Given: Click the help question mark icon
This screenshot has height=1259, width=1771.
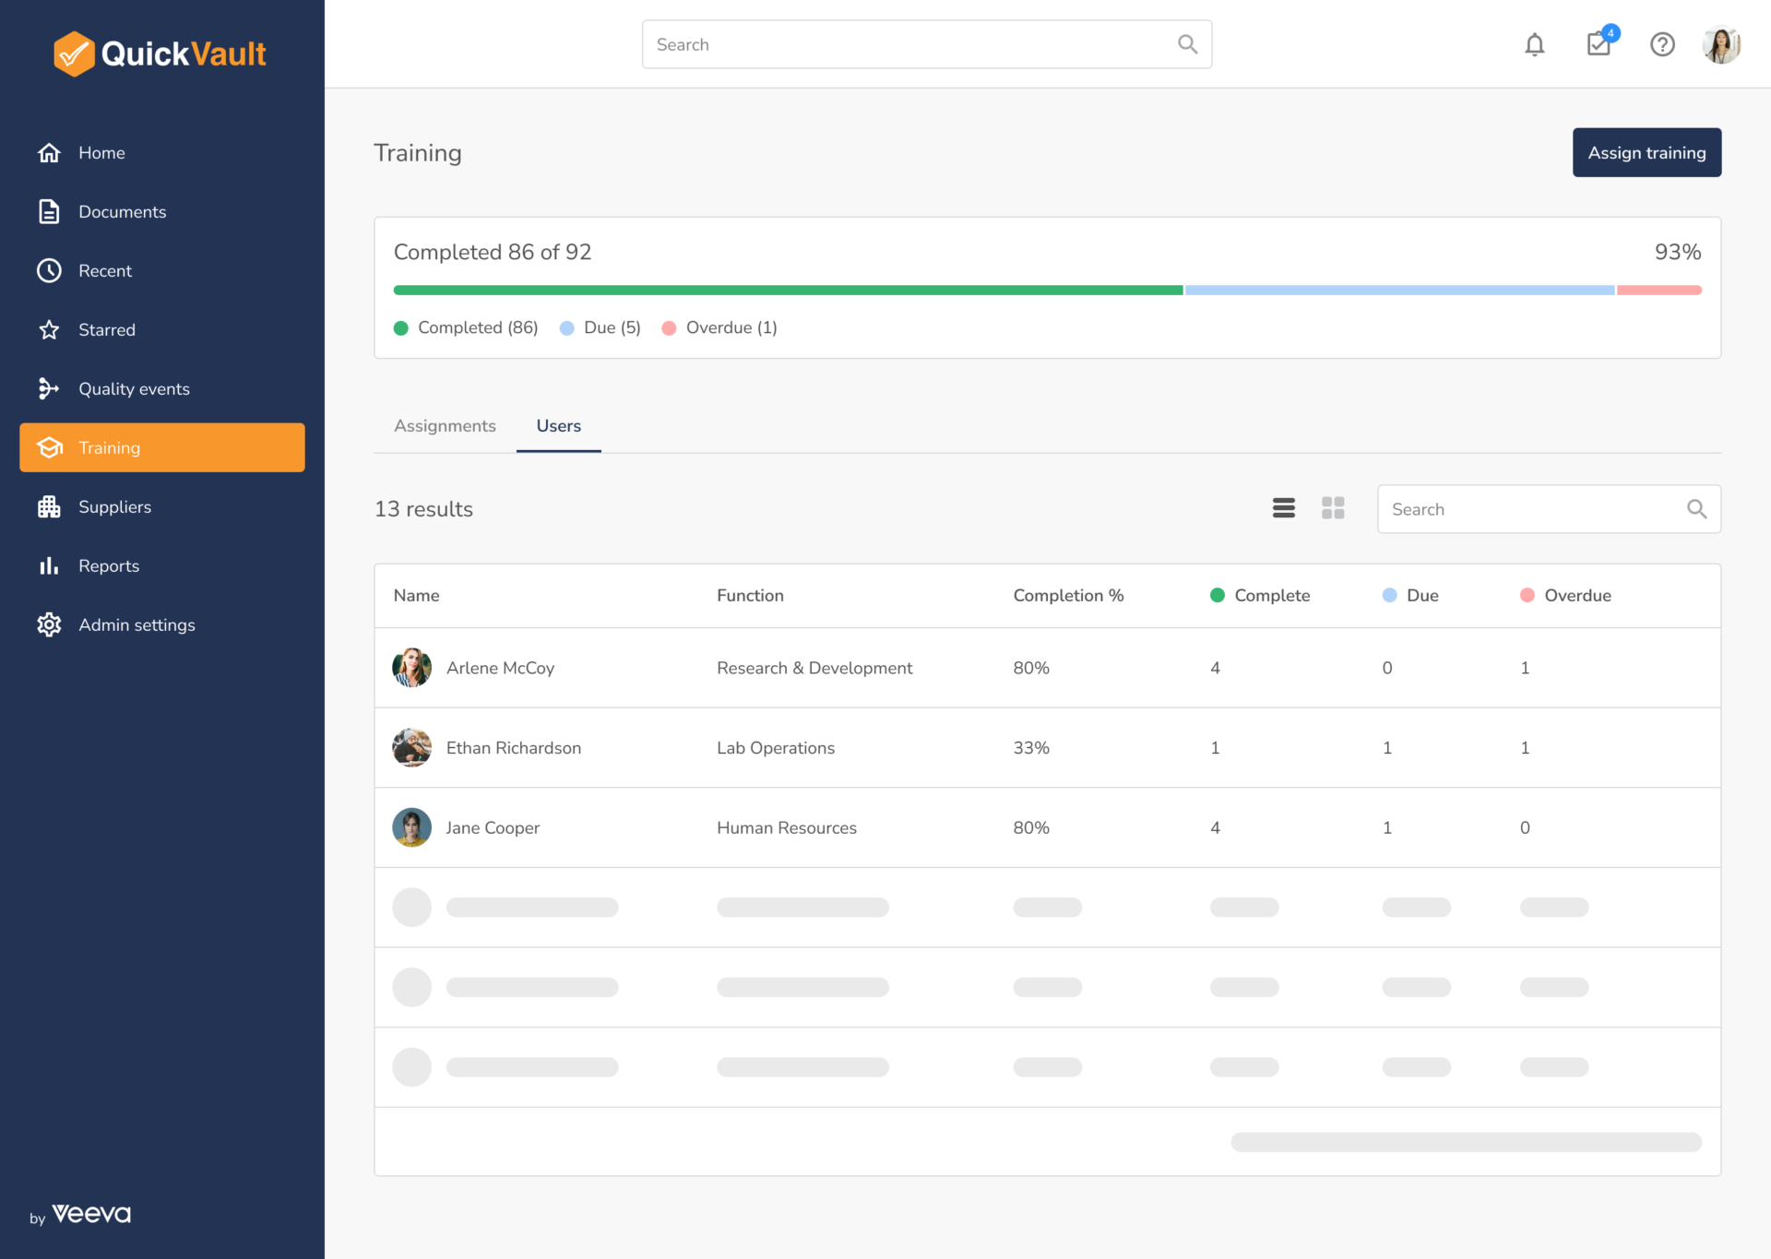Looking at the screenshot, I should [1662, 44].
